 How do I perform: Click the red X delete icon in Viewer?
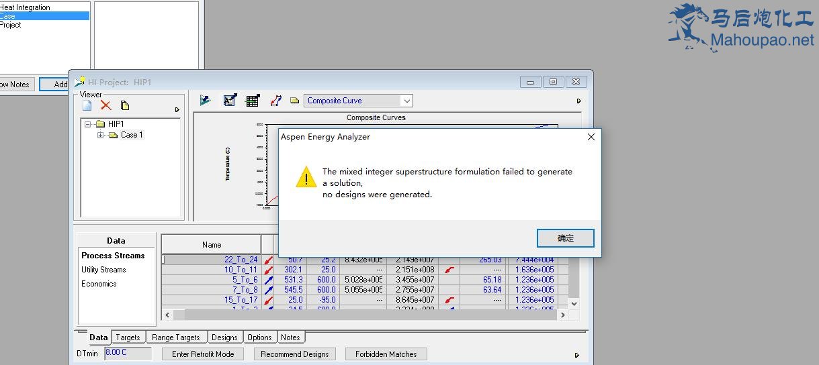105,105
